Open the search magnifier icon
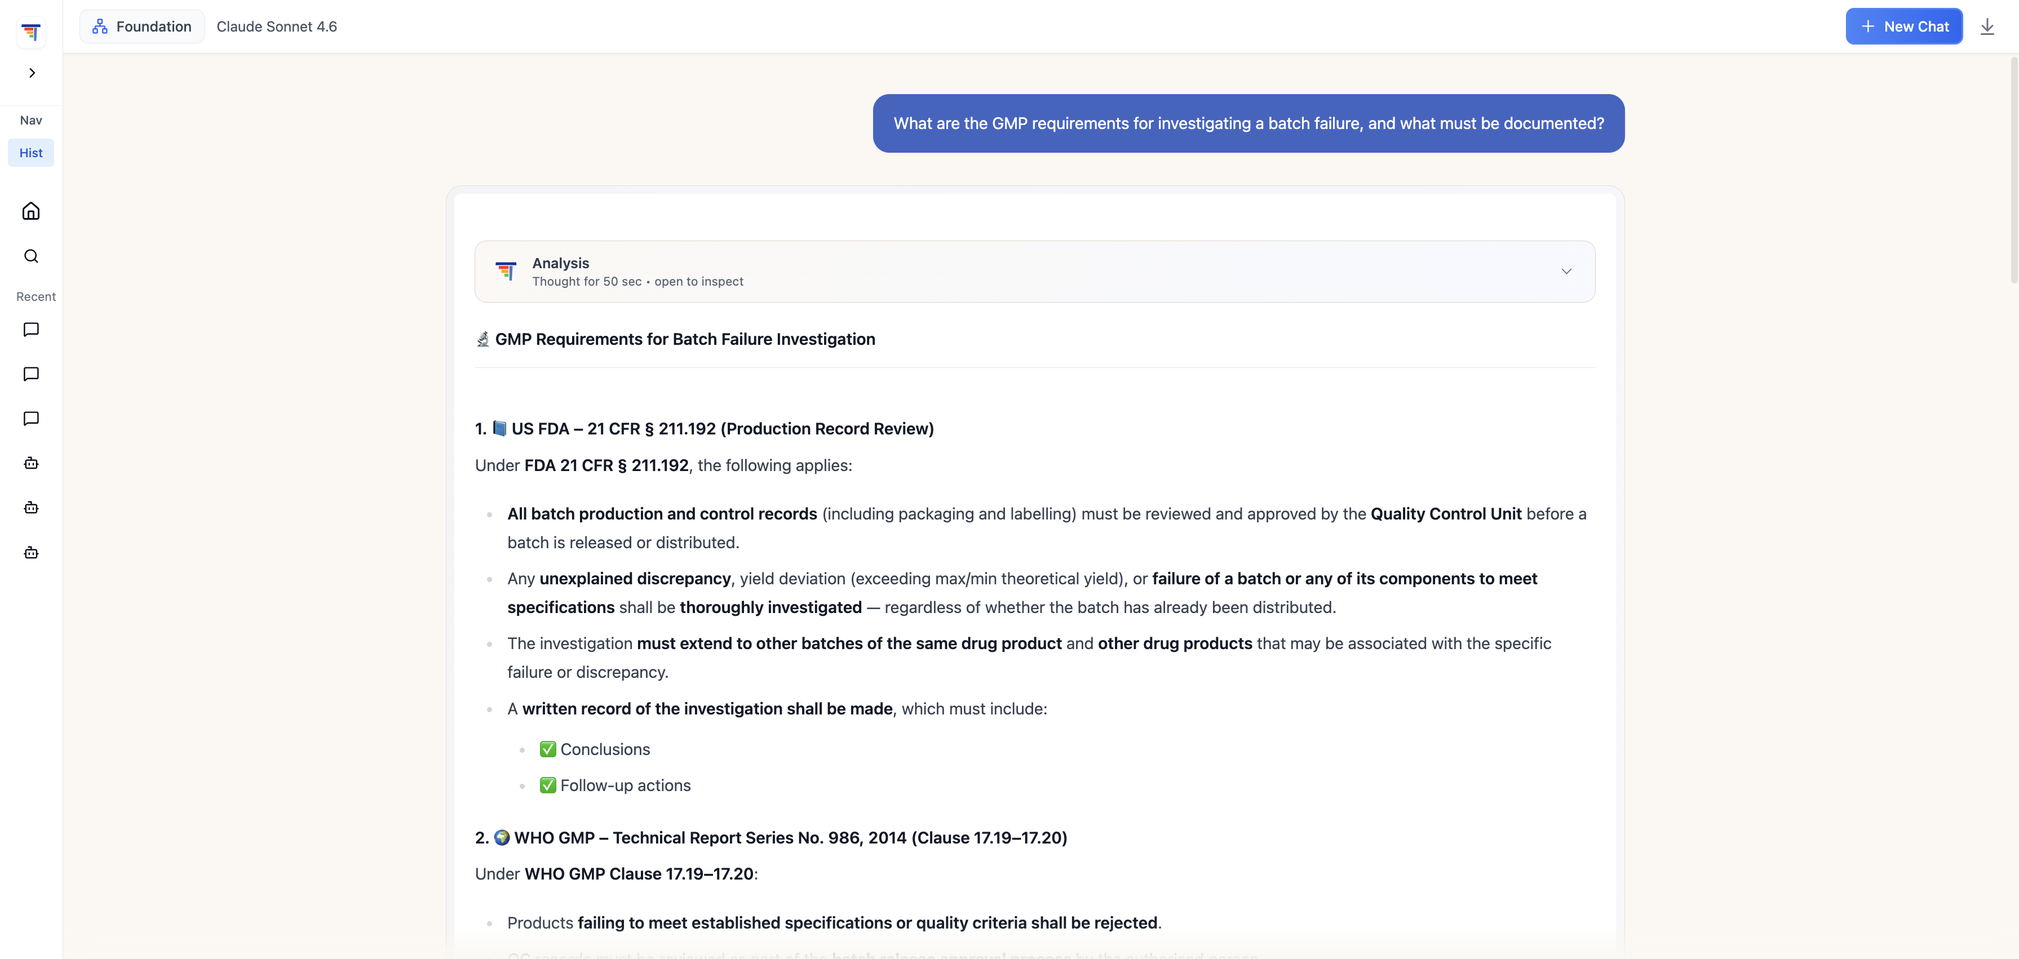 [32, 256]
